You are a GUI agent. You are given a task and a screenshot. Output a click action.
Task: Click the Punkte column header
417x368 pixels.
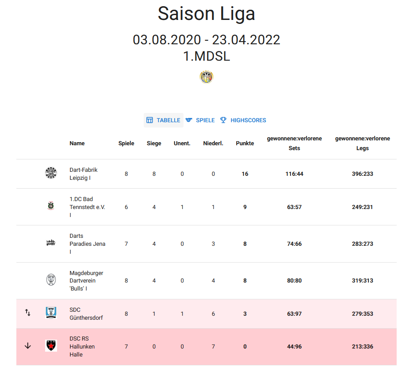[x=245, y=143]
